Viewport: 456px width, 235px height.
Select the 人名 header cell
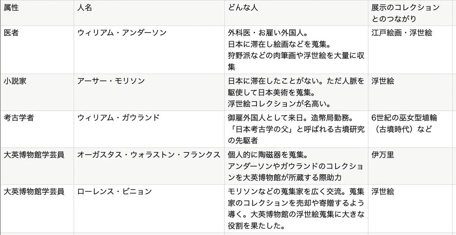149,13
